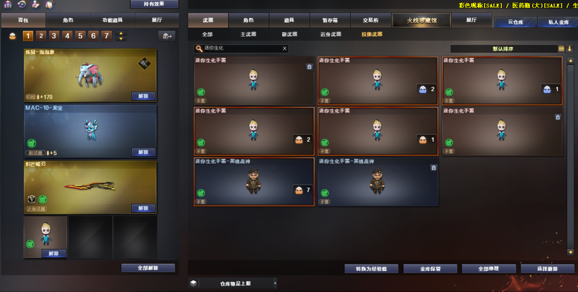Viewport: 578px width, 292px height.
Task: Select backpack slot number 5
Action: [x=80, y=36]
